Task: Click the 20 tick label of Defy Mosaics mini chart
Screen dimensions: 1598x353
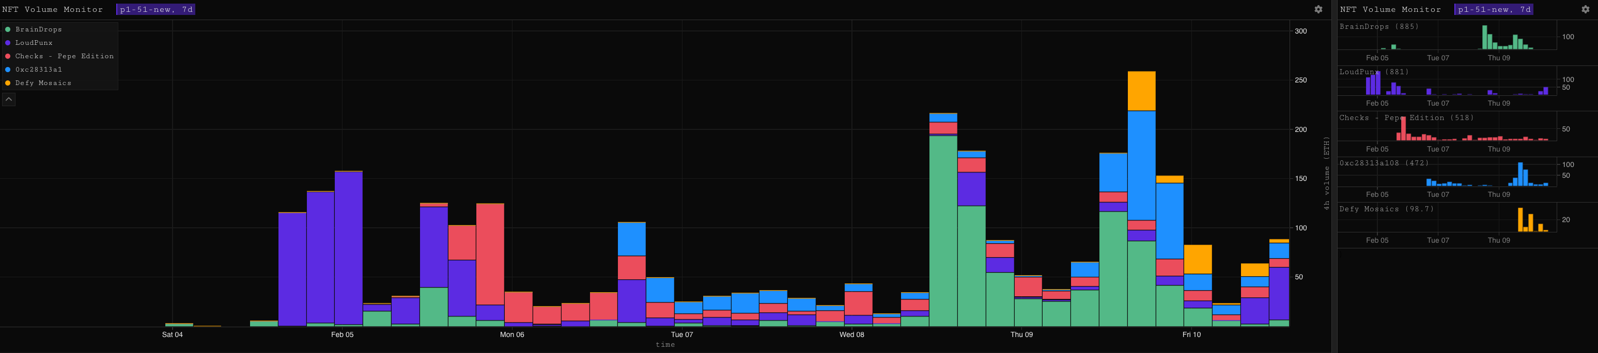Action: pyautogui.click(x=1566, y=220)
